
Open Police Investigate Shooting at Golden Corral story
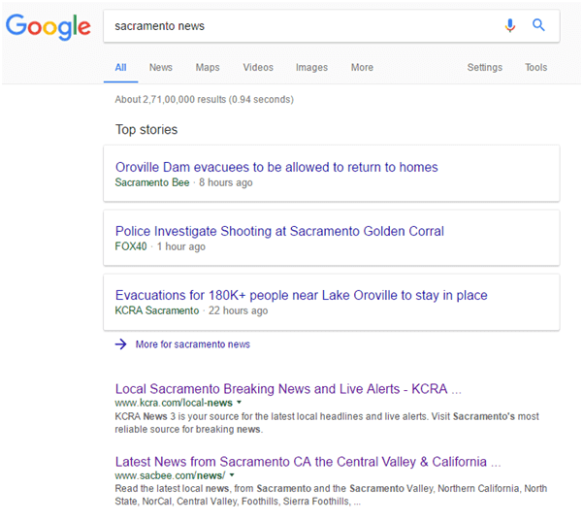pos(279,231)
